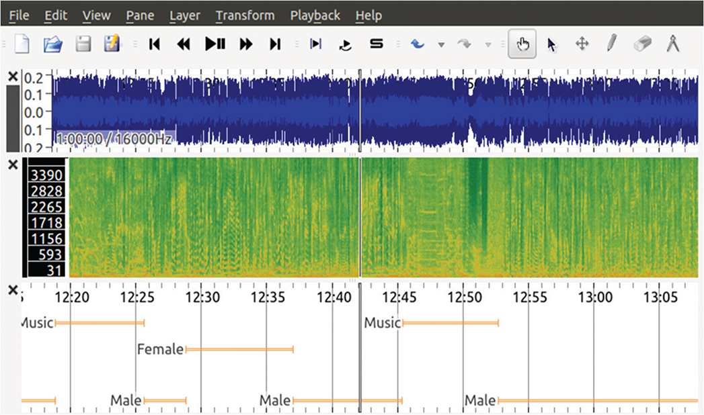Select the Music region ending at 12:25
This screenshot has width=704, height=415.
point(100,323)
